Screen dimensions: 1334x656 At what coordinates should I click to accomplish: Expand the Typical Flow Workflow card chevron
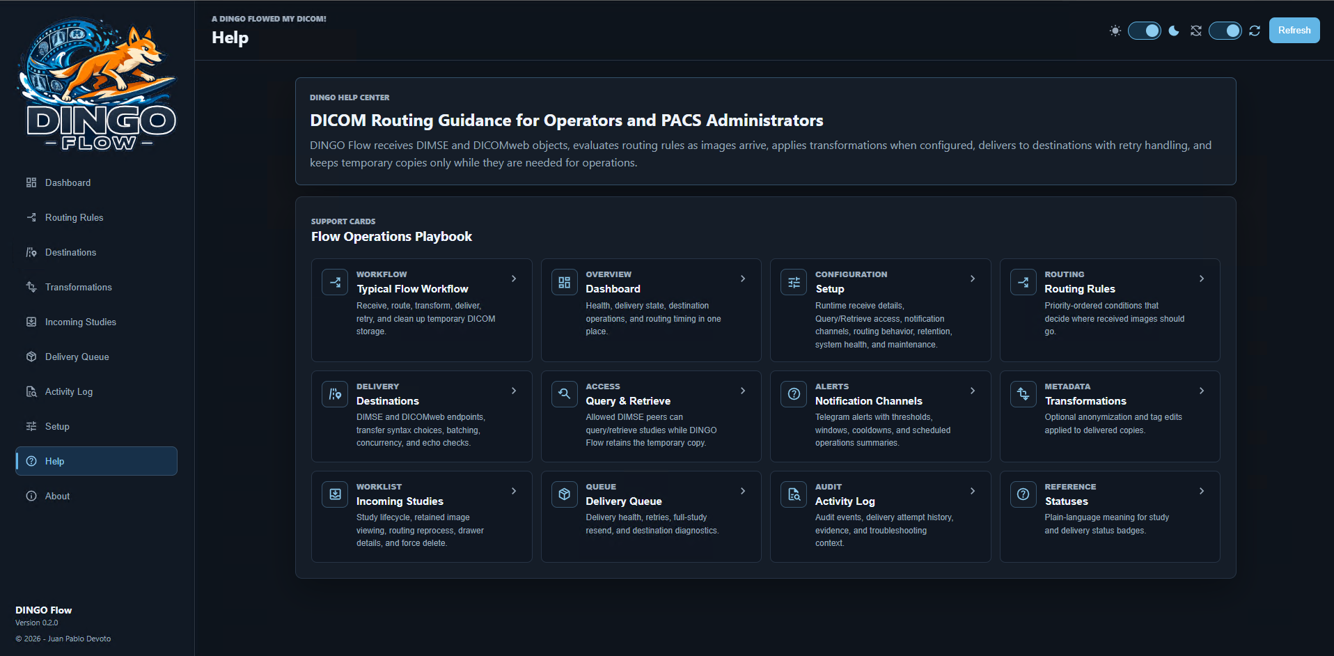click(514, 279)
